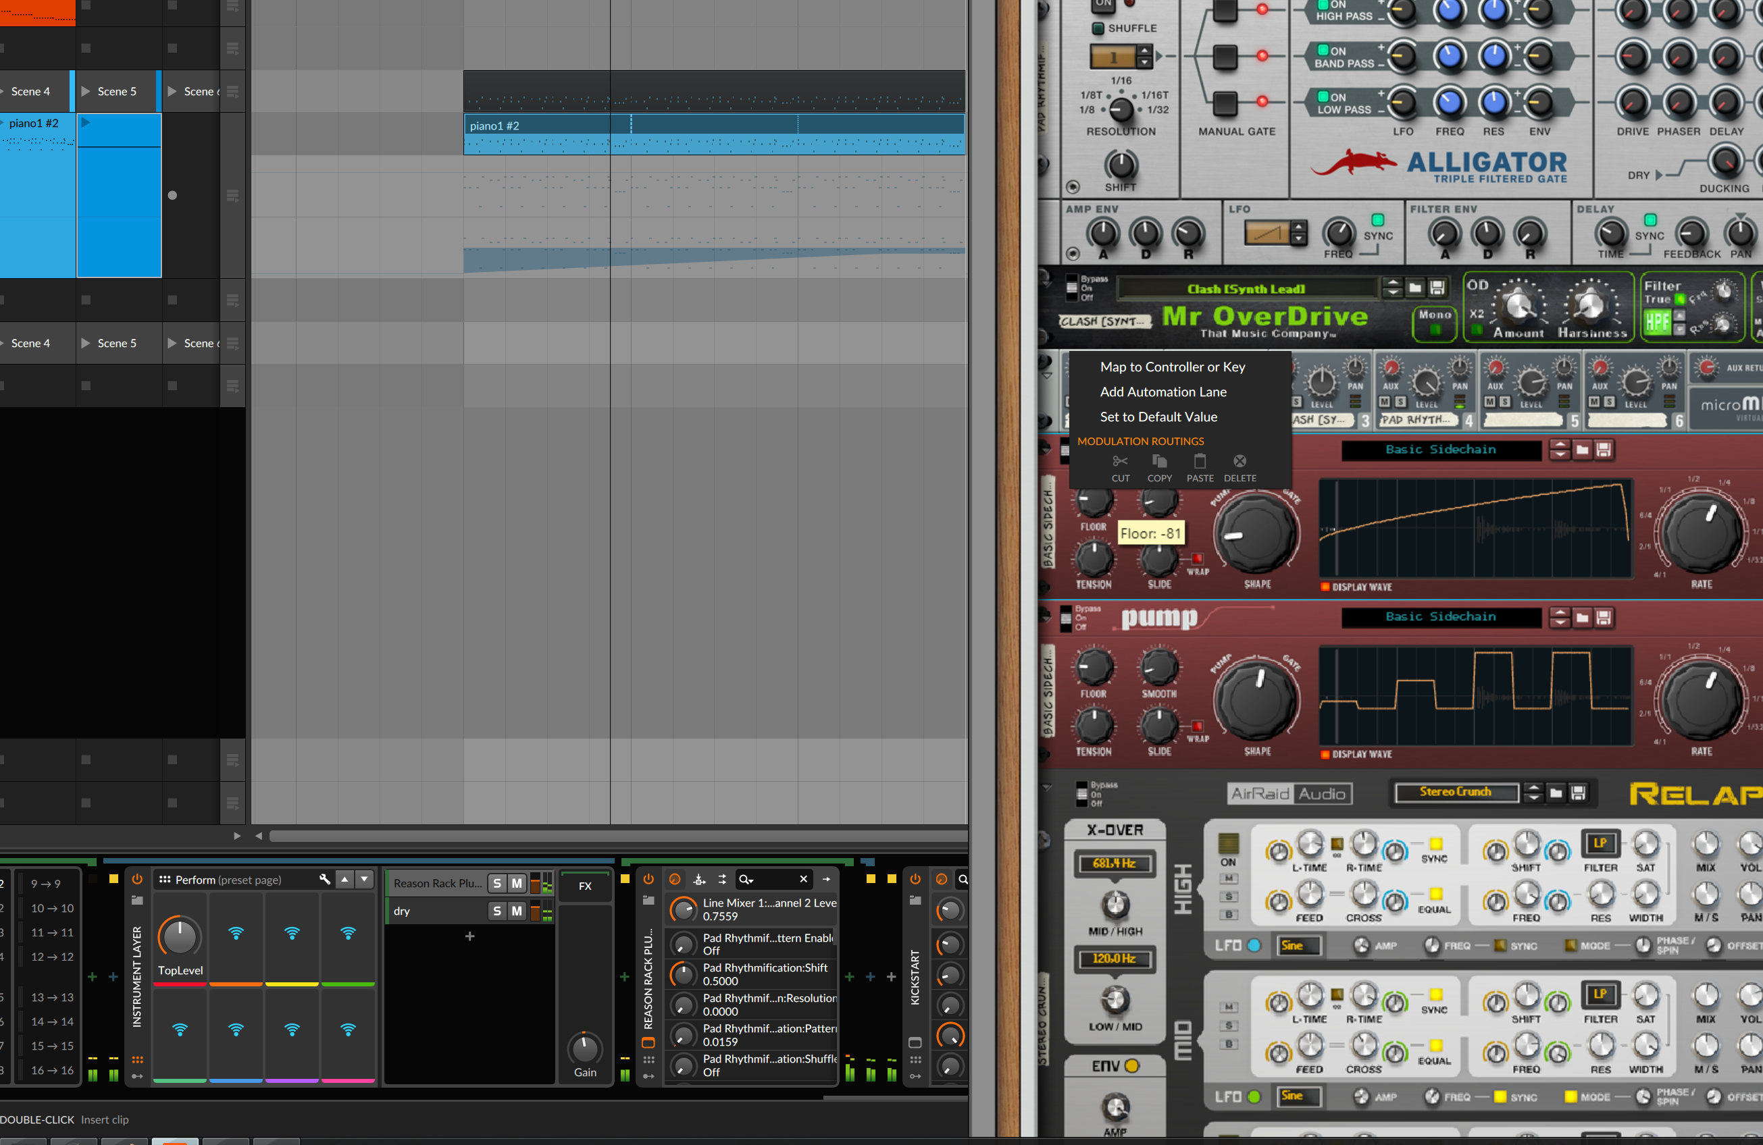Toggle the Instrument Layer device power icon
The image size is (1763, 1145).
(x=137, y=879)
